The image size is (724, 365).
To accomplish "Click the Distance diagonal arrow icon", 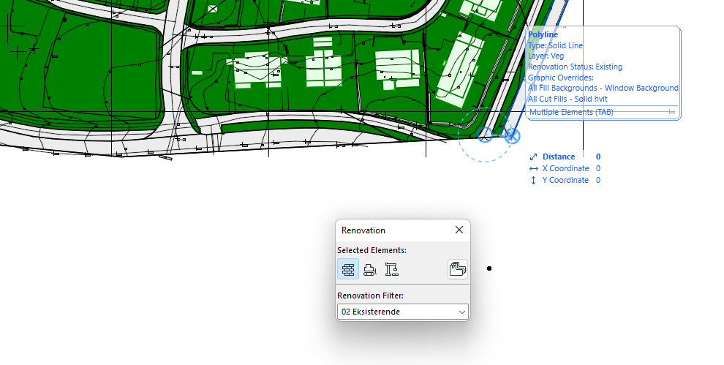I will tap(533, 157).
